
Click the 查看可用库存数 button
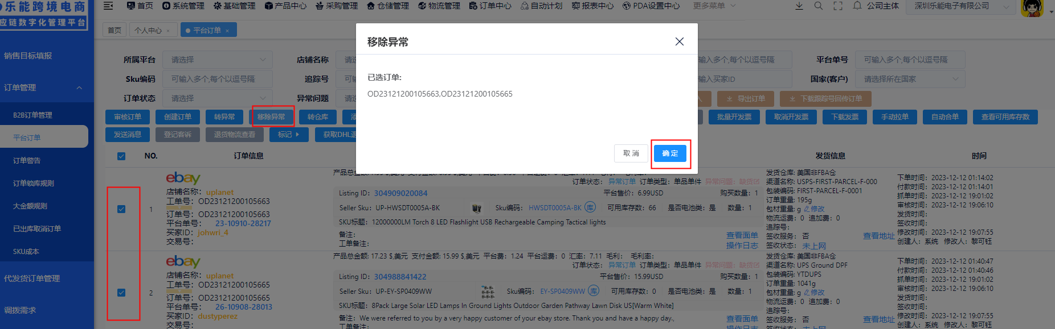tap(1005, 117)
